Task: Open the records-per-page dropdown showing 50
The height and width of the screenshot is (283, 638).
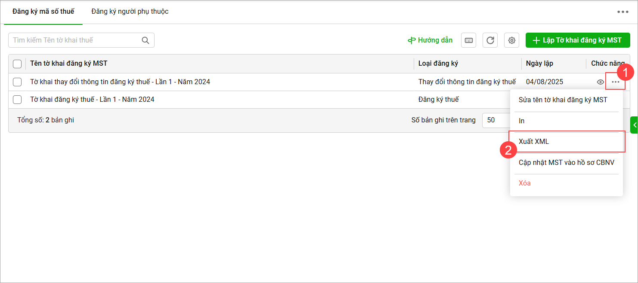Action: (x=495, y=120)
